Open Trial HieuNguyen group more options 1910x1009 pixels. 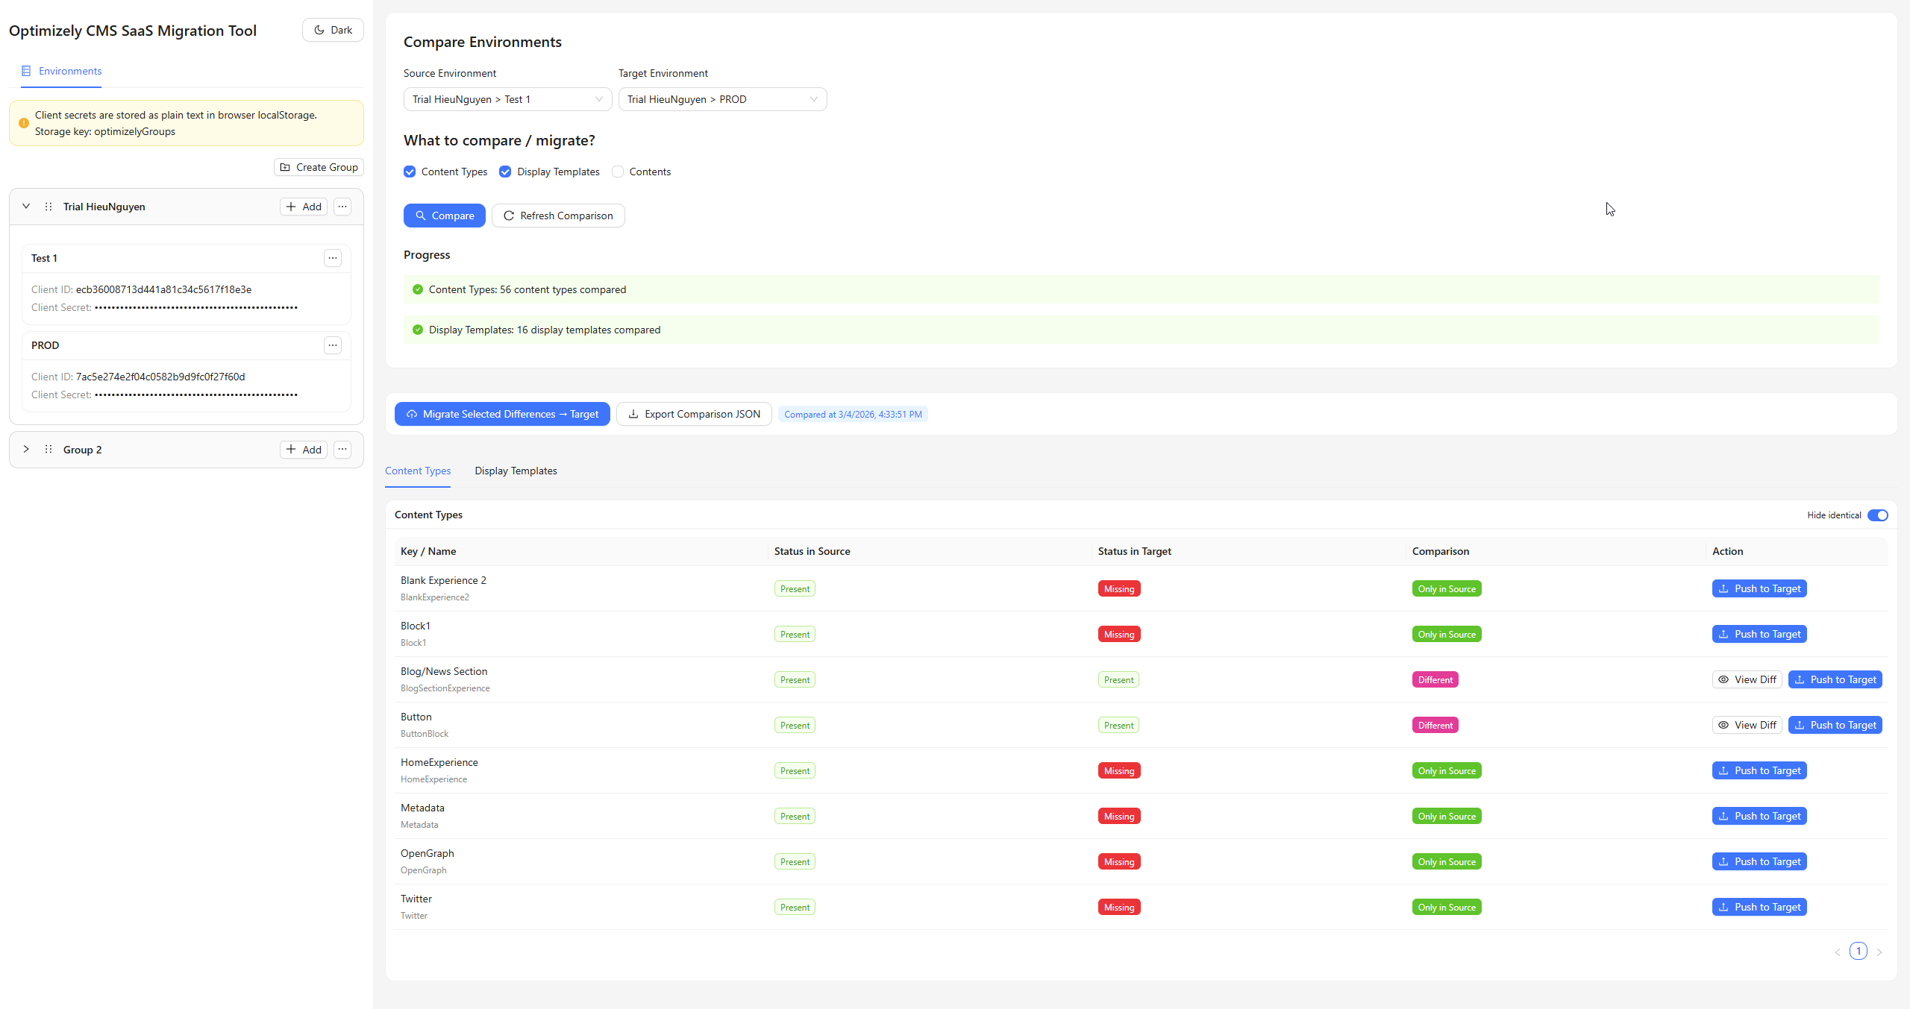(342, 207)
